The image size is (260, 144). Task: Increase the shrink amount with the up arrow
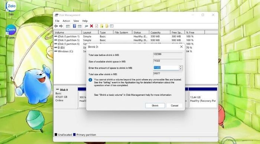click(x=181, y=67)
